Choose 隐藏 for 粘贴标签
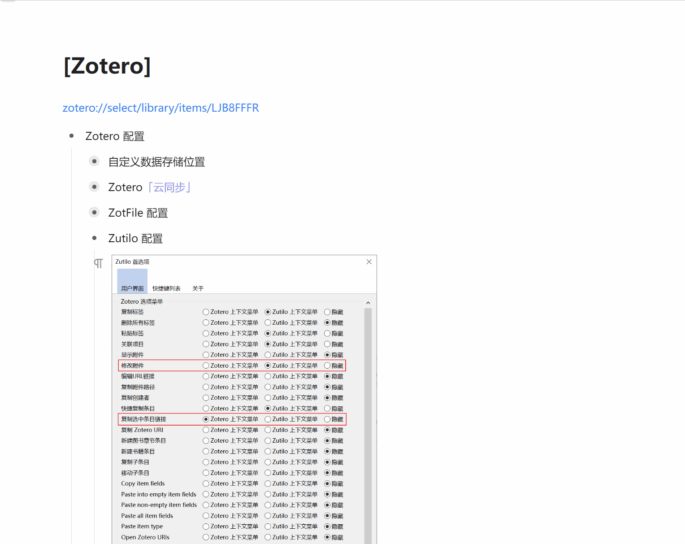Image resolution: width=685 pixels, height=544 pixels. pyautogui.click(x=327, y=333)
